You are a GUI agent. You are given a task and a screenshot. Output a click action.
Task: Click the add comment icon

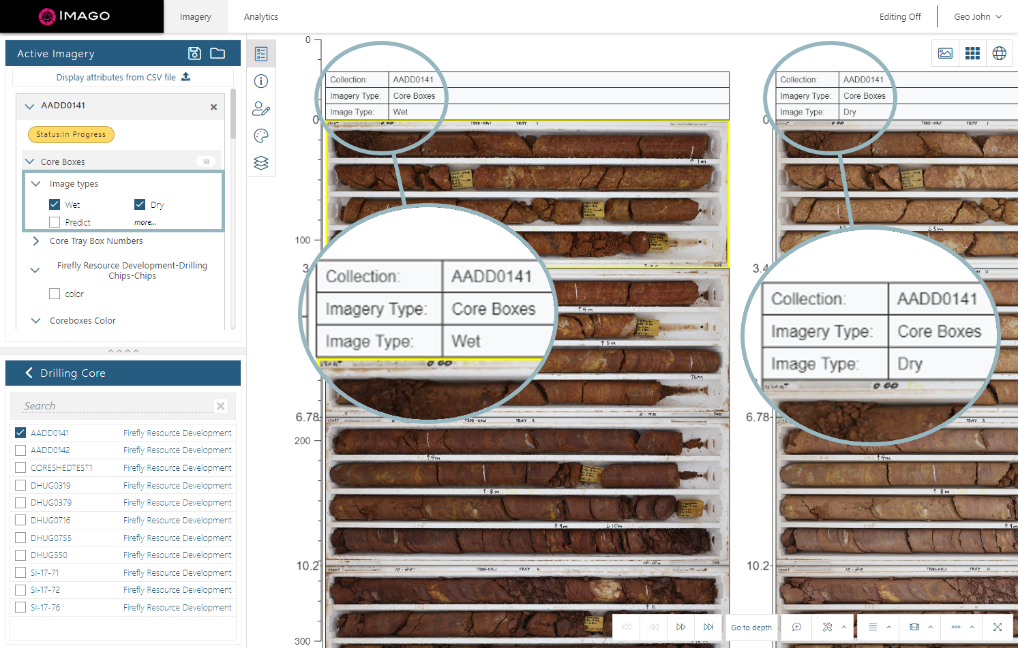pos(796,627)
